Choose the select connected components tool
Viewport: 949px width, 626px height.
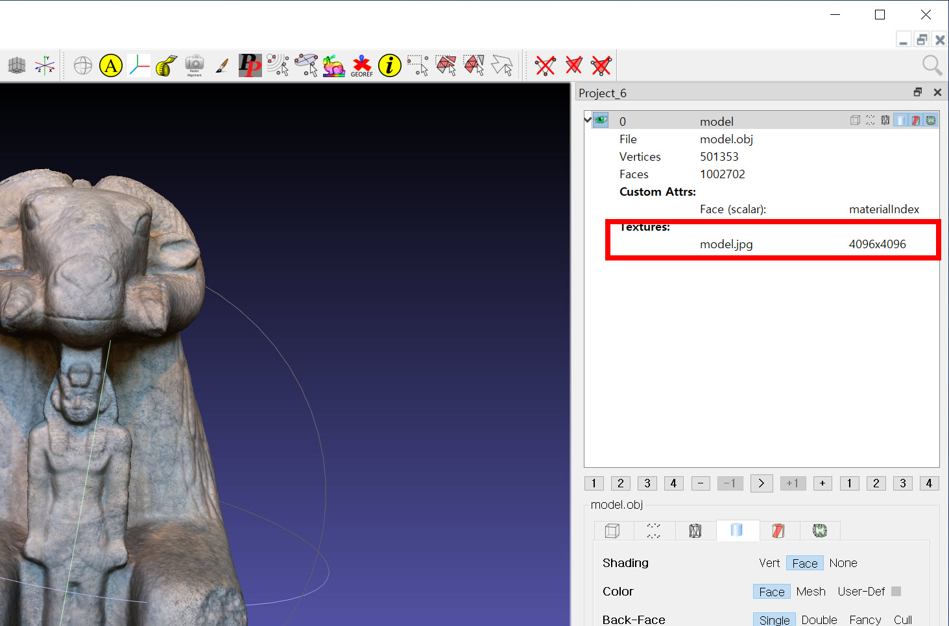(x=474, y=65)
